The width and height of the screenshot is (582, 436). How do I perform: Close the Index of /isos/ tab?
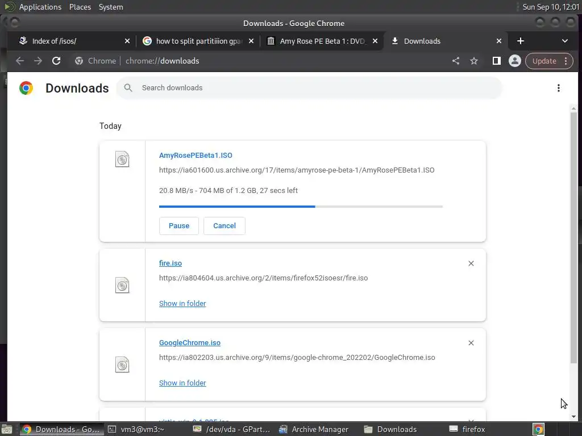click(x=127, y=41)
